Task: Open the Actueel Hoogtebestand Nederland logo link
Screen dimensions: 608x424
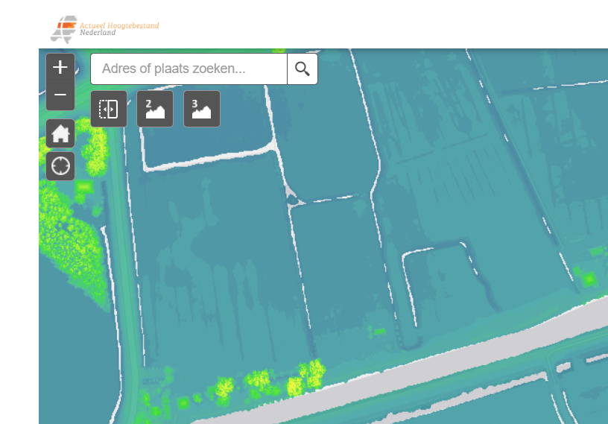Action: pyautogui.click(x=104, y=28)
